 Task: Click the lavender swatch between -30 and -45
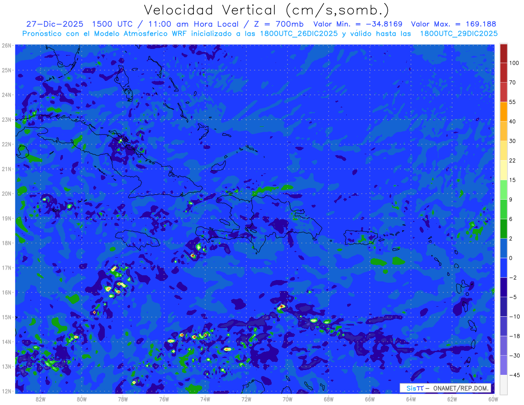pos(503,365)
